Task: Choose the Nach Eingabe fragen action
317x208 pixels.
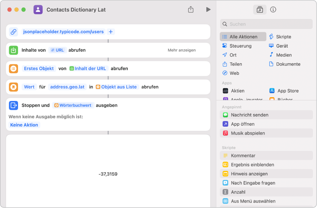Action: coord(266,183)
